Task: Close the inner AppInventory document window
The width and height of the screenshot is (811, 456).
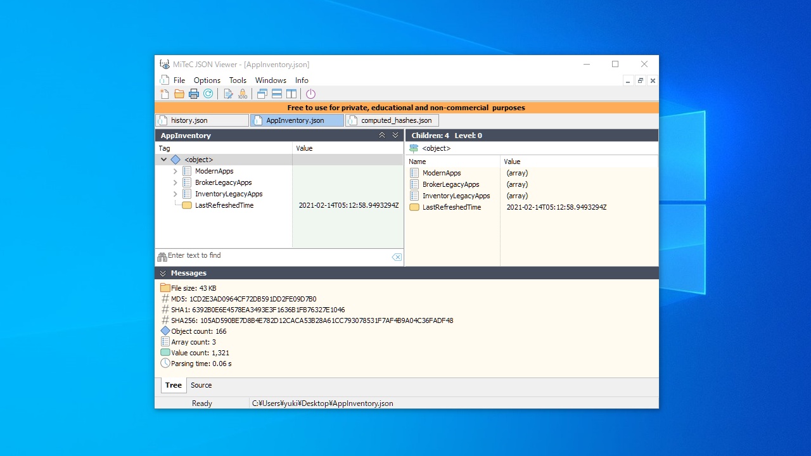Action: [653, 80]
